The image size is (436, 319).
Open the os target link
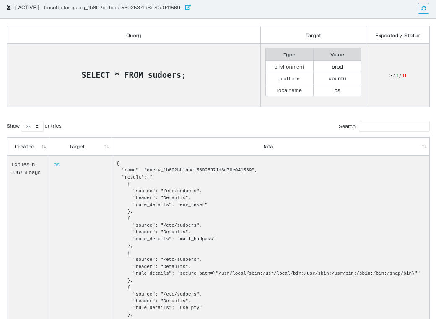click(x=57, y=164)
